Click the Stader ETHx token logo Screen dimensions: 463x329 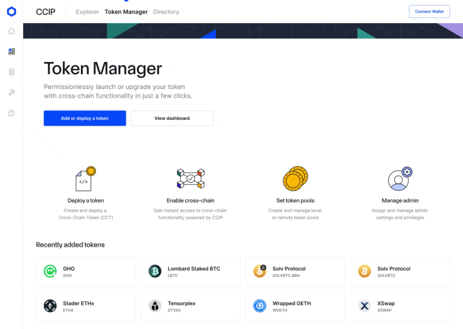(x=50, y=306)
